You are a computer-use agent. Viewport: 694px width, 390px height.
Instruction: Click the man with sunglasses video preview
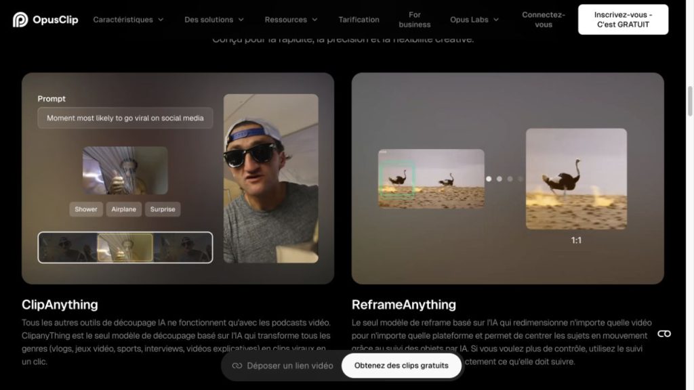point(271,178)
